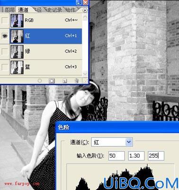Delete current channel trash icon
The image size is (179, 190).
coord(76,81)
